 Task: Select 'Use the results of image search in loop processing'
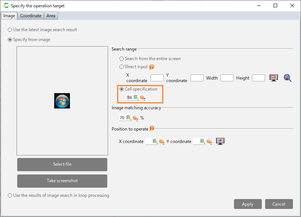pyautogui.click(x=10, y=196)
